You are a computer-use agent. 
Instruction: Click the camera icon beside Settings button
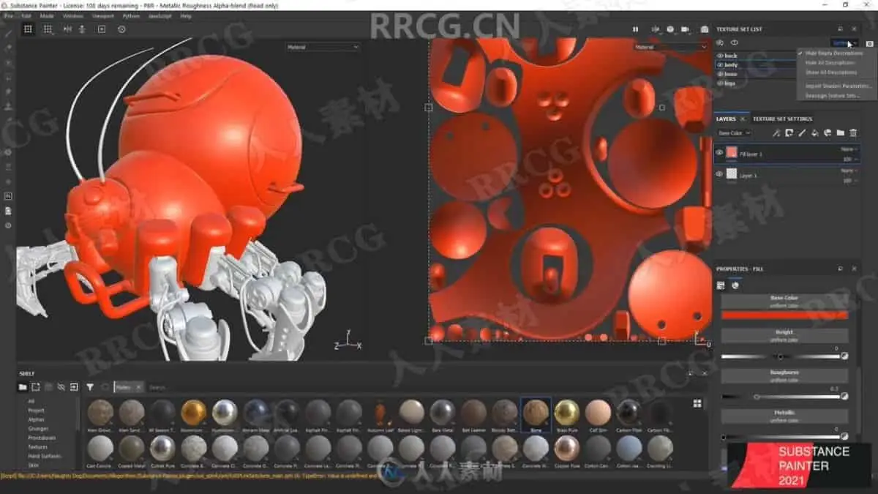[869, 43]
